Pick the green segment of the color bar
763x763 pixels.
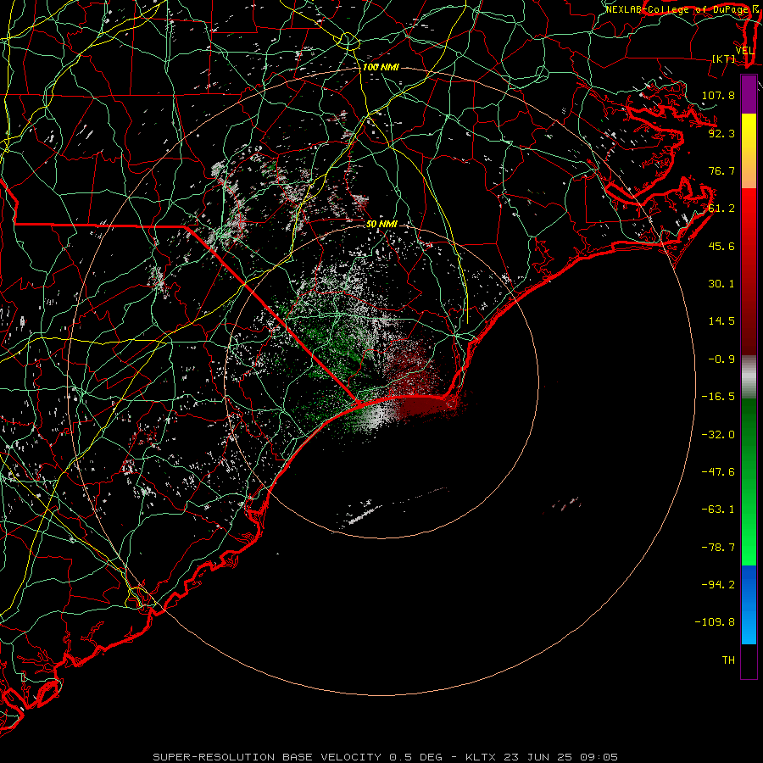[x=749, y=482]
